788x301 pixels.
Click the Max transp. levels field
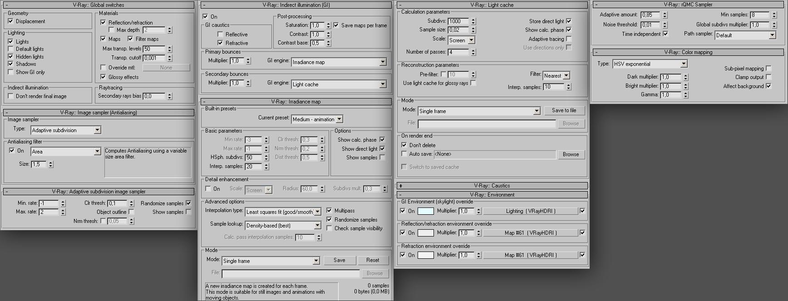pos(154,49)
